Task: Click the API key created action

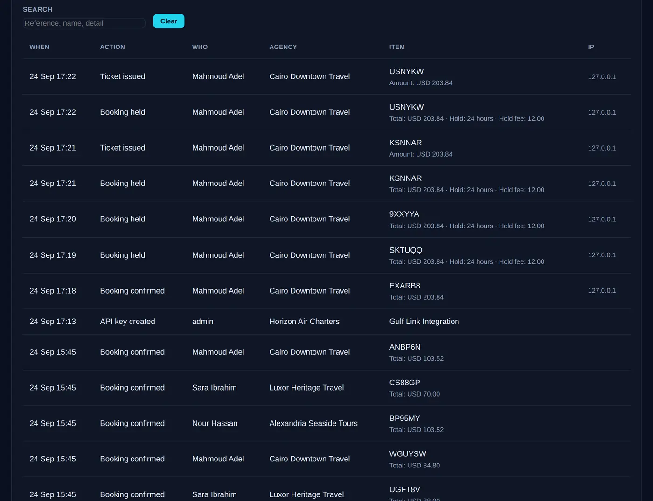Action: tap(127, 322)
